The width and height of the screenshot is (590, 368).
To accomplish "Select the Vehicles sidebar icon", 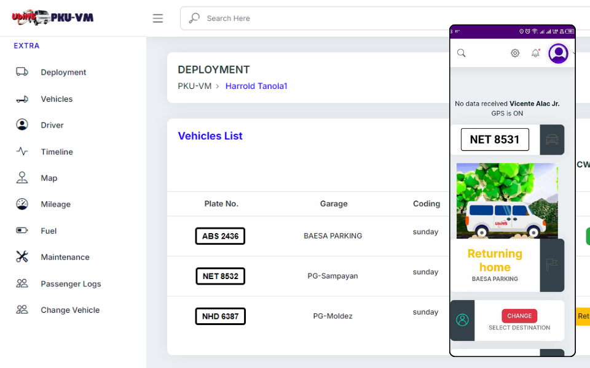I will point(22,99).
